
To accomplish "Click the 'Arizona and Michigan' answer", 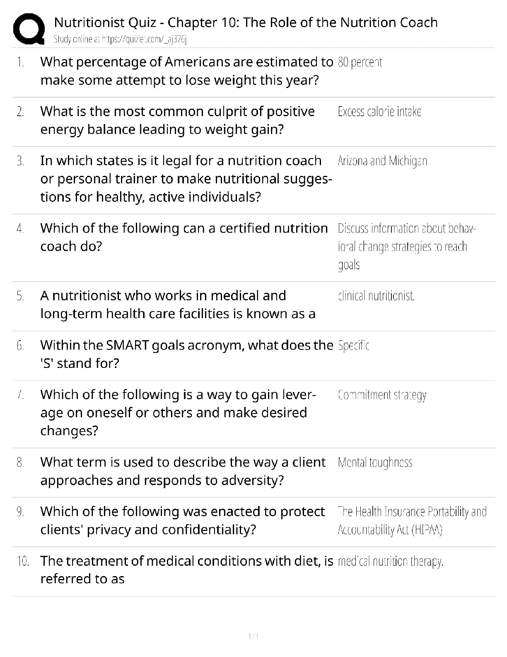I will [x=382, y=161].
